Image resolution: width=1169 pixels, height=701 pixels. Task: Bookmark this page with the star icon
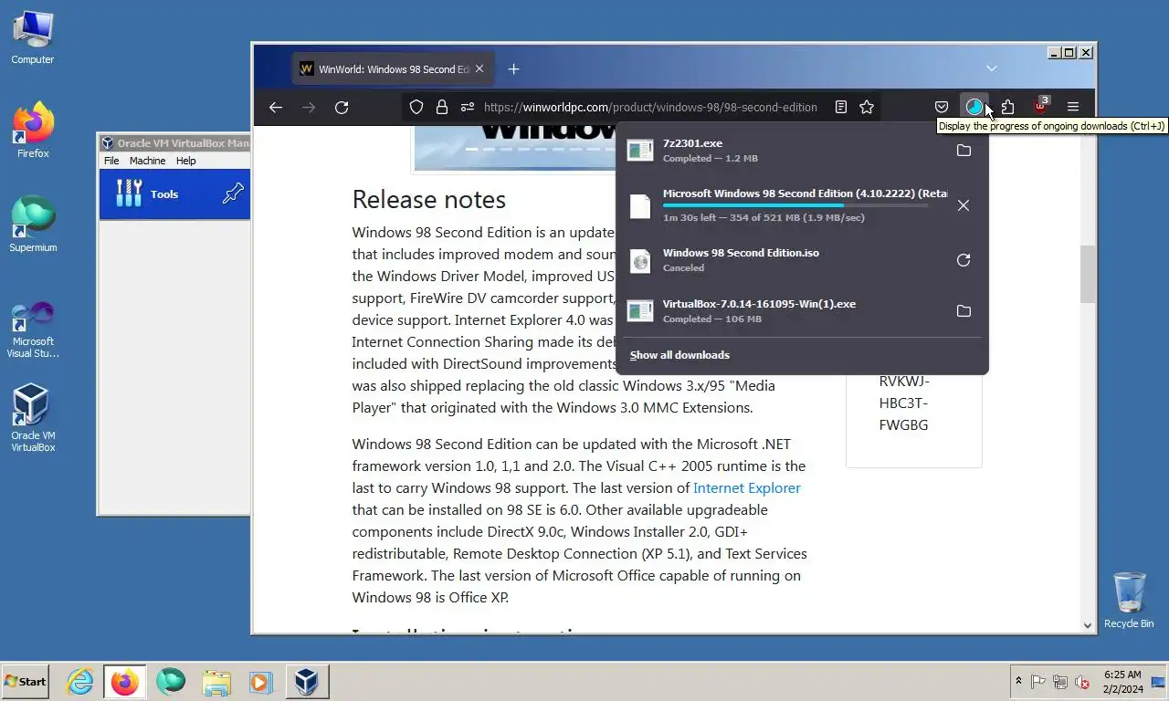(x=867, y=107)
